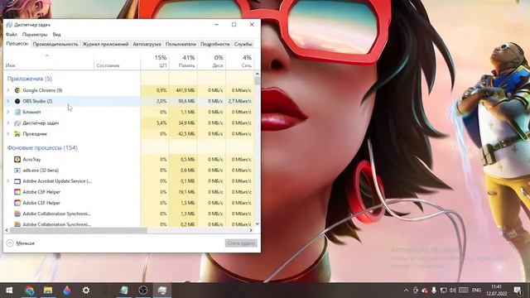Sort by the Состояние column header
Screen dimensions: 530x298
pos(117,61)
